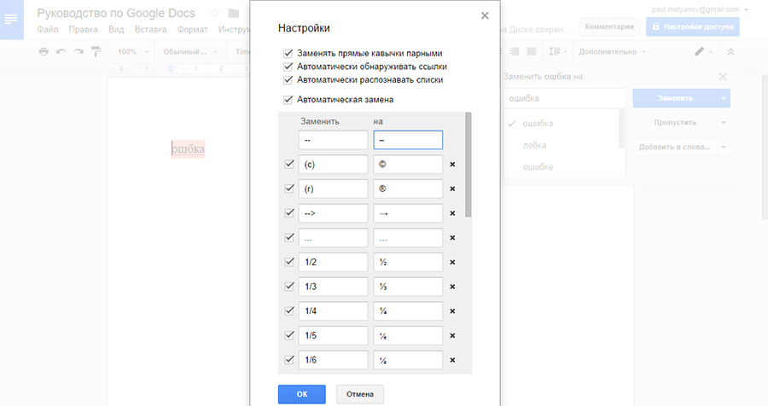Close the Настройки dialog with the X icon
Screen dimensions: 768x406
point(485,15)
